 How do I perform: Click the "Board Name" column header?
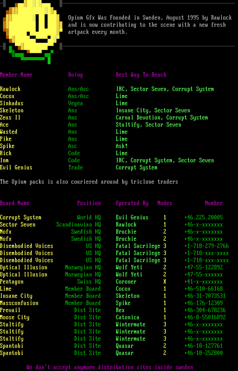[x=15, y=204]
